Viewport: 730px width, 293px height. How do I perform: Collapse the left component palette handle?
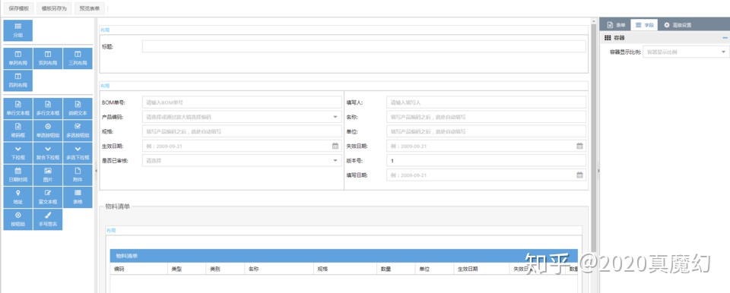pos(96,171)
